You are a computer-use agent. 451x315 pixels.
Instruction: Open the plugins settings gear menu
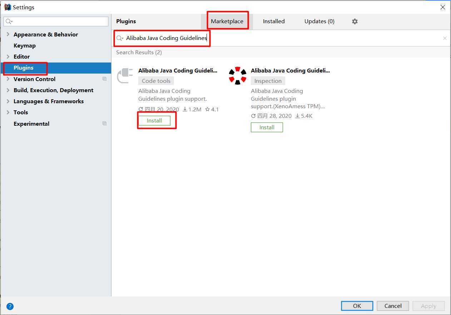click(x=355, y=21)
